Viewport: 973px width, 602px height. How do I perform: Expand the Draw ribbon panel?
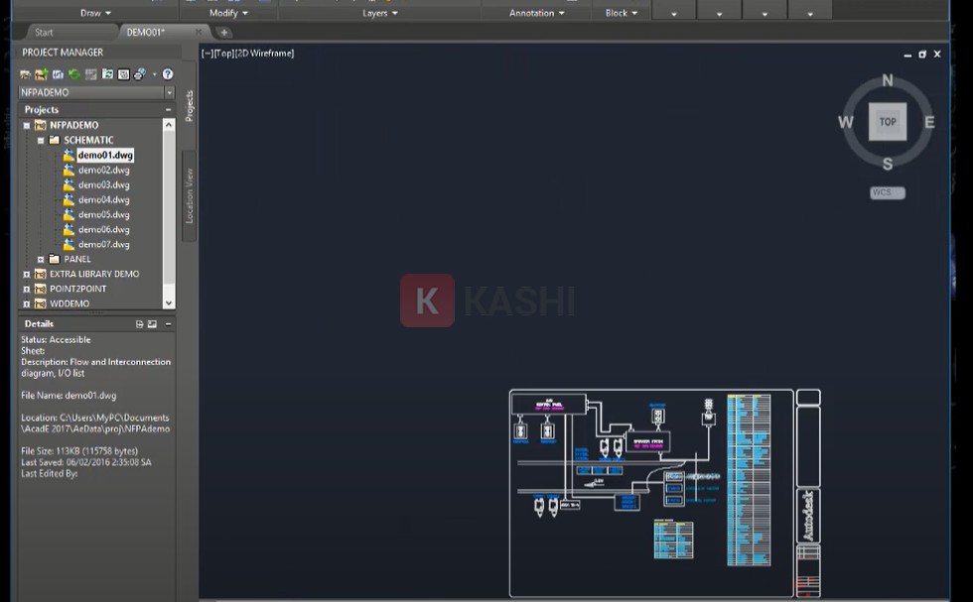(95, 13)
